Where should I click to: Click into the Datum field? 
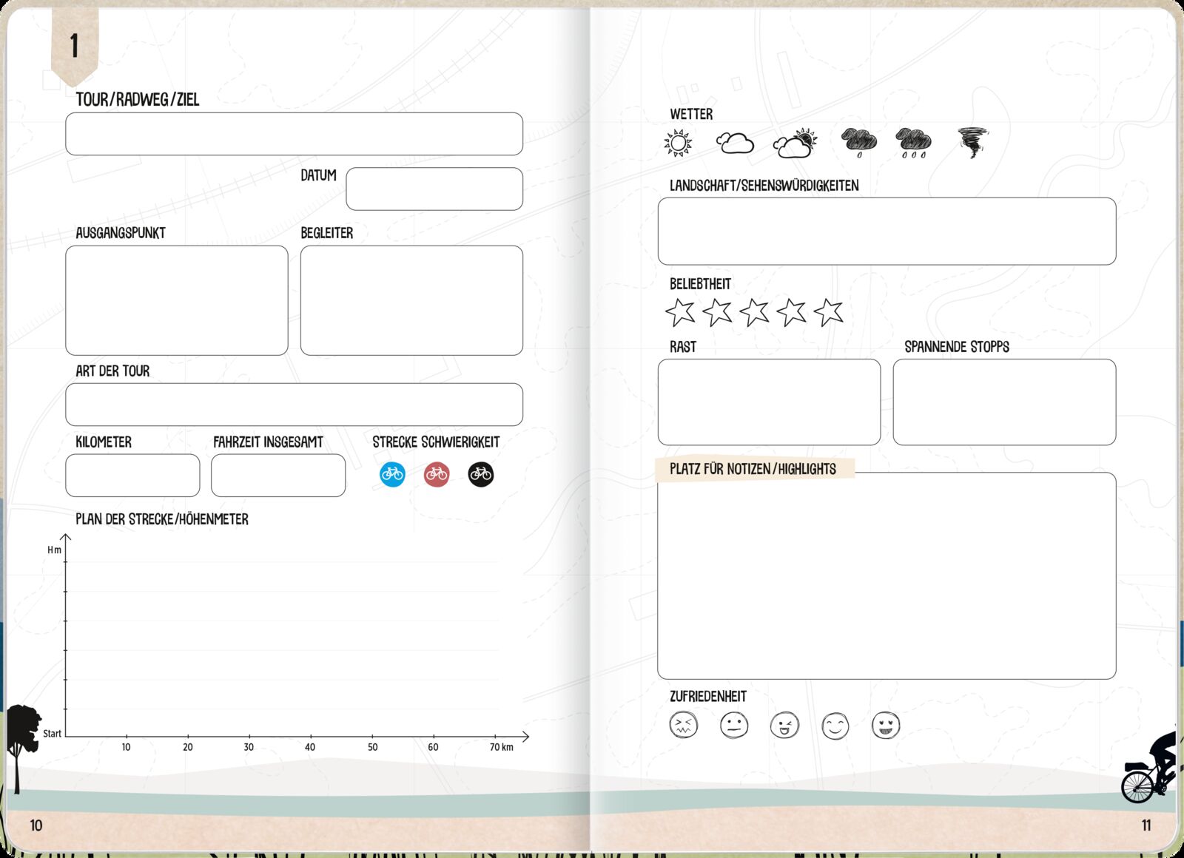pyautogui.click(x=434, y=189)
